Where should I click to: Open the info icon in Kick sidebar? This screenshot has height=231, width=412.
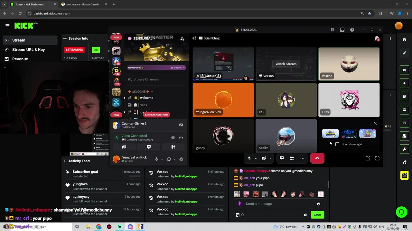point(405,40)
